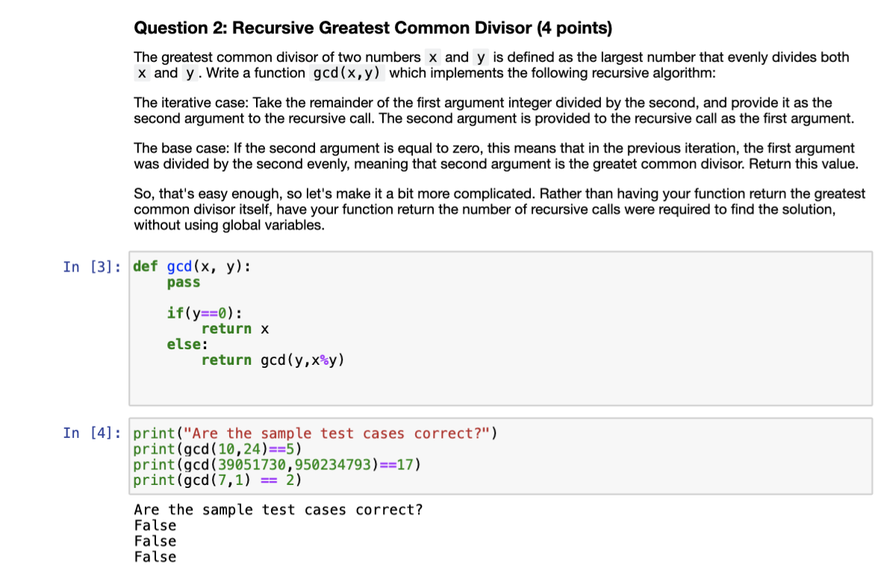Click the In [4]: cell prompt
Image resolution: width=890 pixels, height=579 pixels.
click(90, 433)
